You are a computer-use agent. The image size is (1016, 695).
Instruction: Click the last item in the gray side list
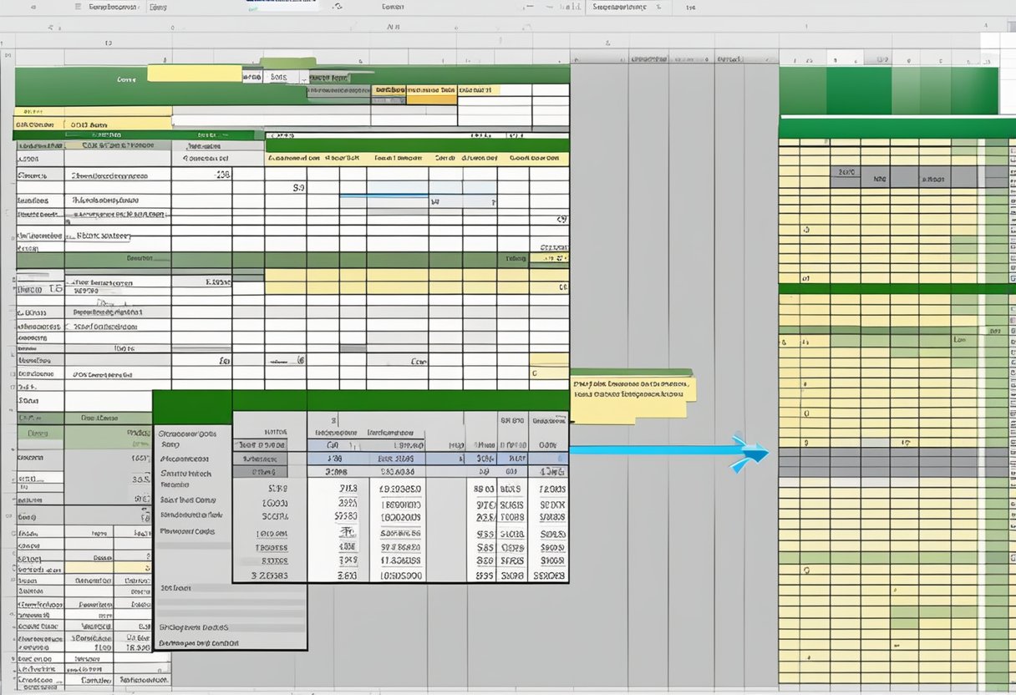[x=199, y=643]
